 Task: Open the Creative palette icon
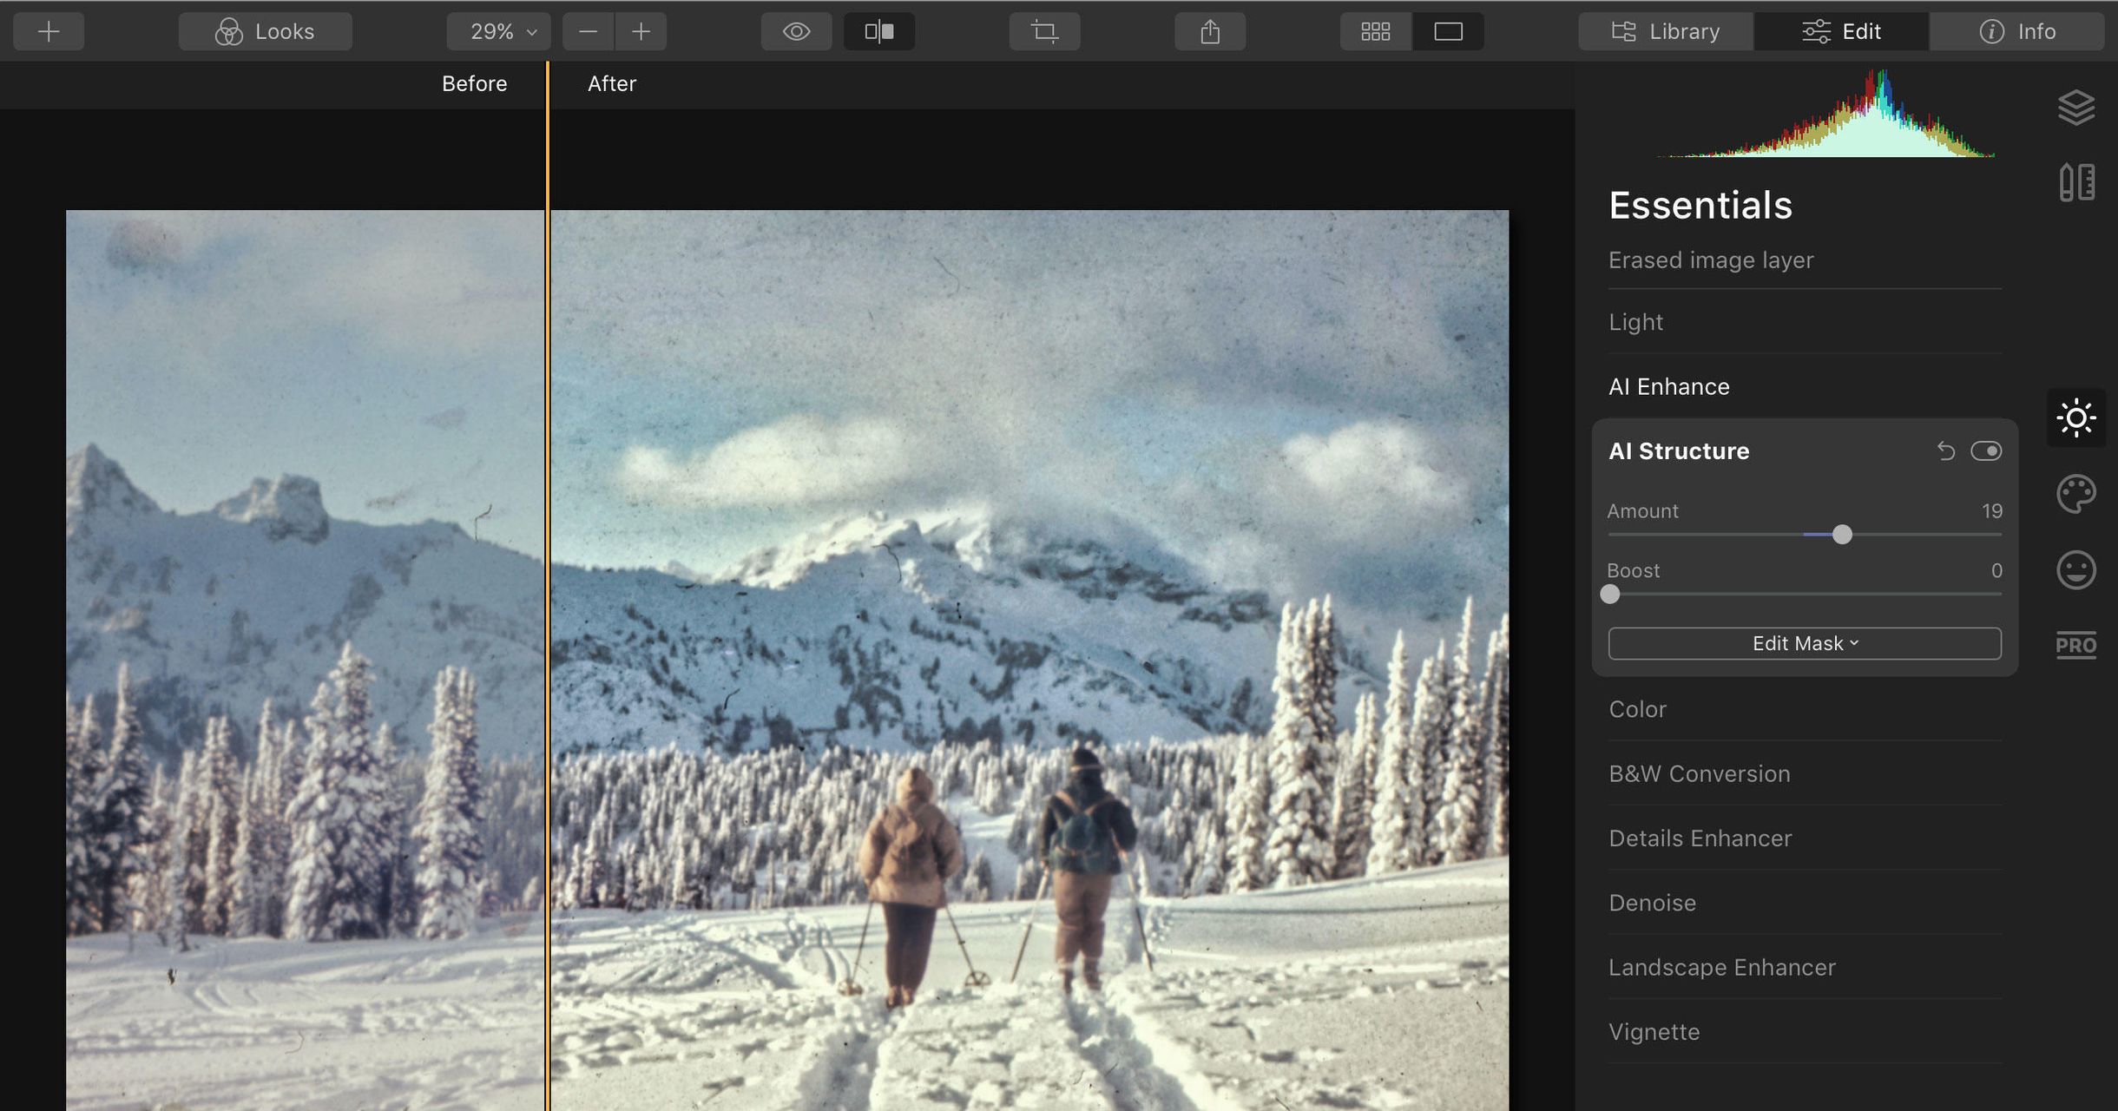point(2078,495)
